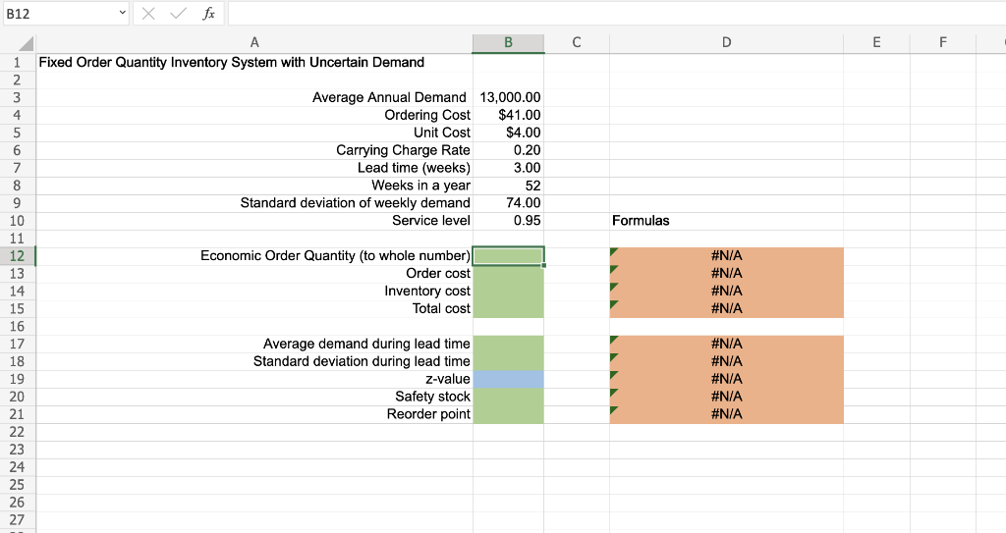Click the #N/A cell in Reorder point row
Screen dimensions: 1006x533
click(726, 414)
